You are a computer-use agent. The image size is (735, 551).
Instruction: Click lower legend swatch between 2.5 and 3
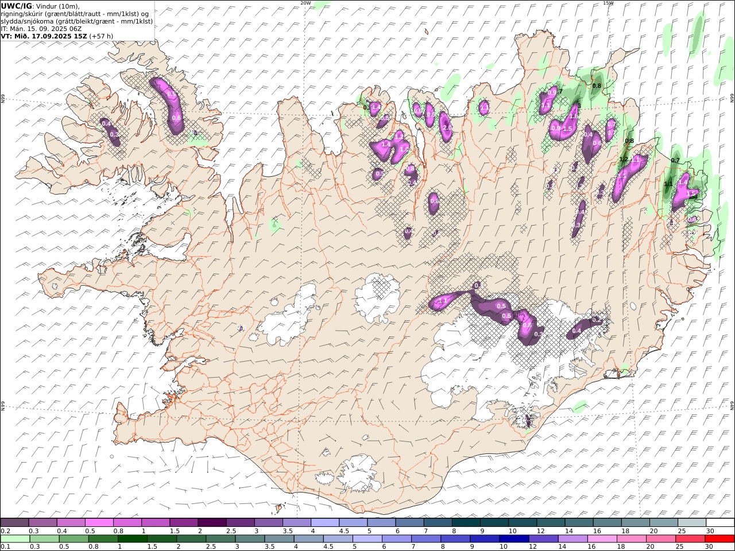pyautogui.click(x=220, y=539)
